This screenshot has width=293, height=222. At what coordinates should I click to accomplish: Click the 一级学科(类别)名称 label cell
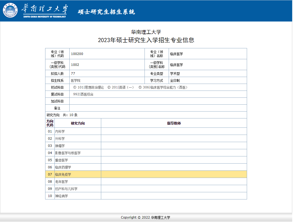click(x=157, y=65)
